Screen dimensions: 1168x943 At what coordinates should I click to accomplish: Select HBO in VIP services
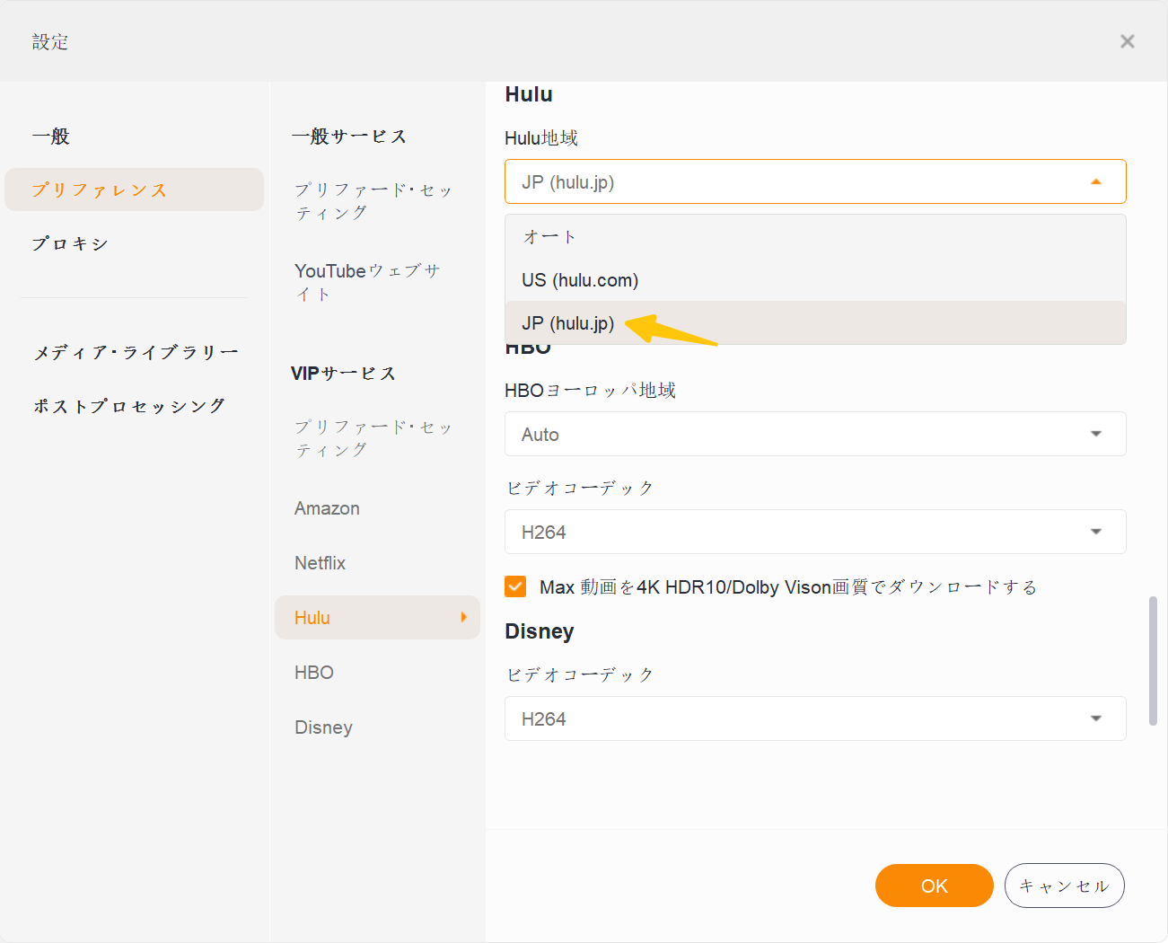tap(314, 673)
